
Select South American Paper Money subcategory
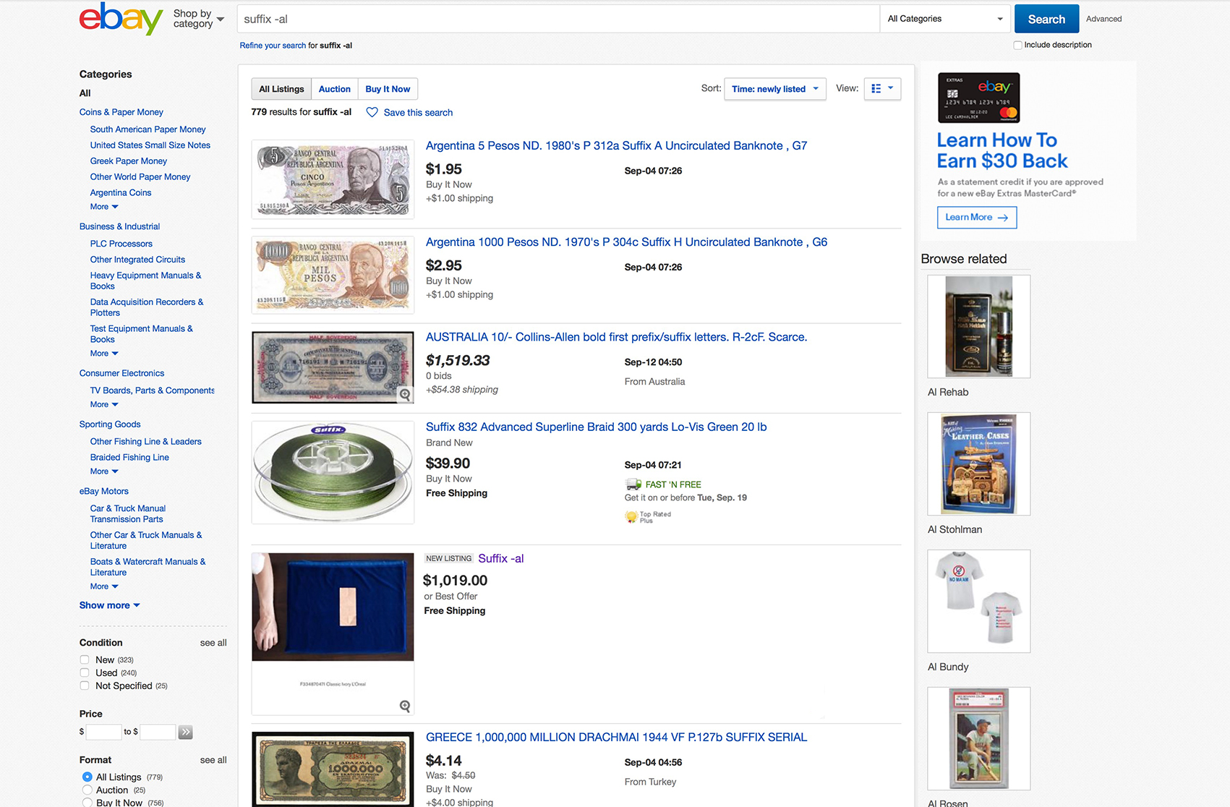[148, 129]
